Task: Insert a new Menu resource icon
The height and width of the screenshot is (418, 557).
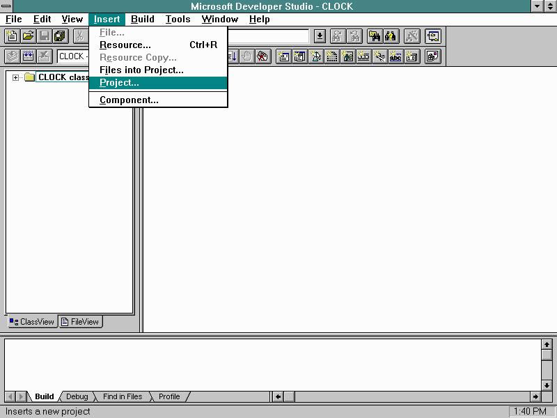Action: 299,56
